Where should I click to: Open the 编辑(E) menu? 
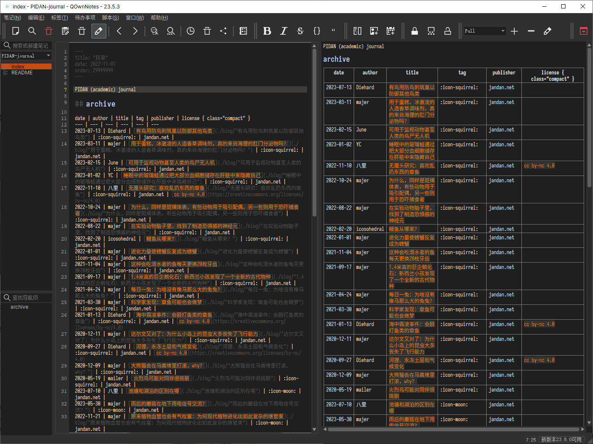point(36,17)
